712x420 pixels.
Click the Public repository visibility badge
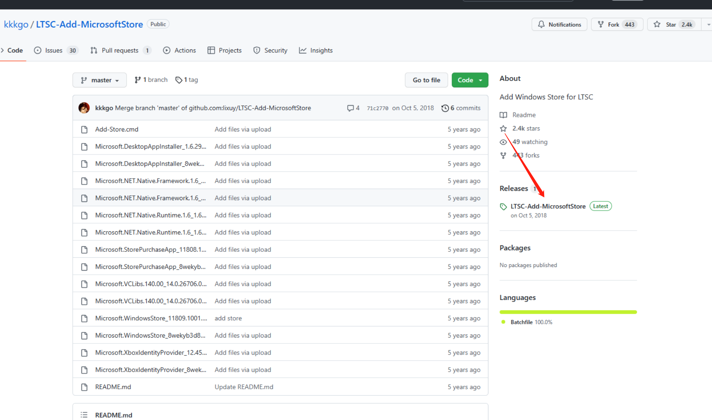coord(158,24)
